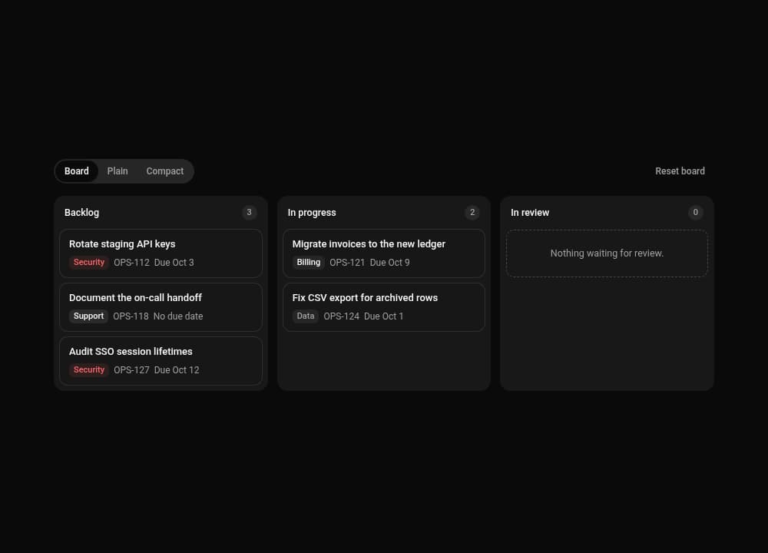Screen dimensions: 768x553
Task: Click the OPS-121 ticket ID
Action: point(347,263)
